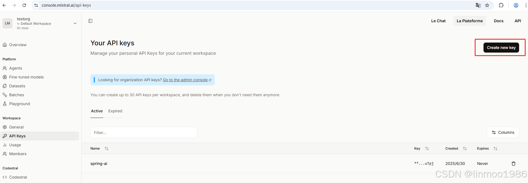Click the General gear icon
Image resolution: width=528 pixels, height=183 pixels.
click(5, 127)
